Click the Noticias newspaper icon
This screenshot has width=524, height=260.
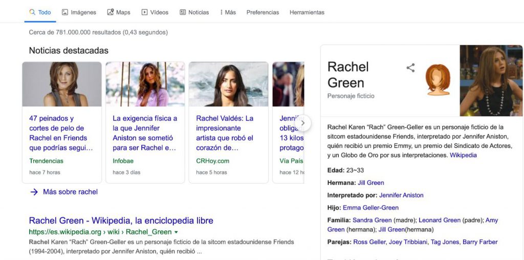pos(183,12)
